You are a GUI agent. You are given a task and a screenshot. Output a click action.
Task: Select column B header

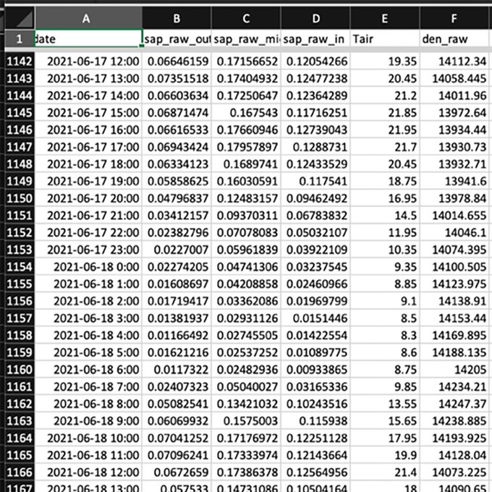(x=177, y=18)
